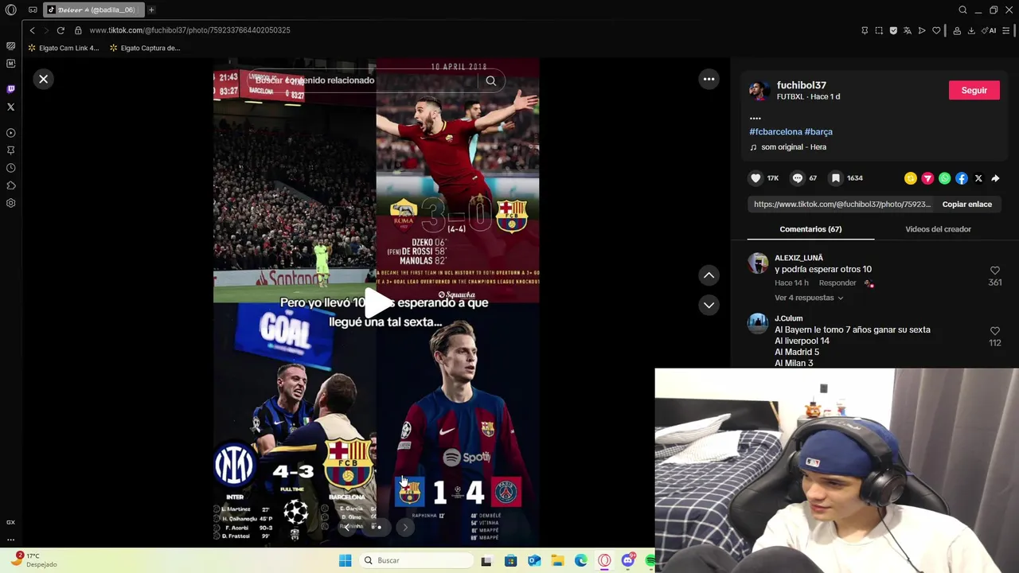Close the TikTok photo viewer
Image resolution: width=1019 pixels, height=573 pixels.
point(44,79)
